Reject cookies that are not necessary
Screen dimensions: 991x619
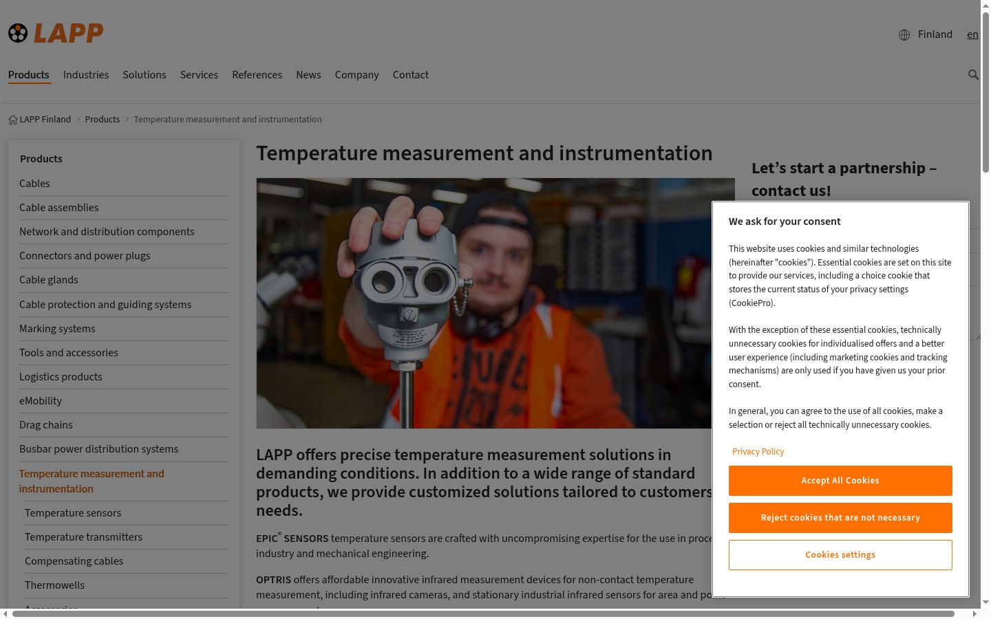840,518
